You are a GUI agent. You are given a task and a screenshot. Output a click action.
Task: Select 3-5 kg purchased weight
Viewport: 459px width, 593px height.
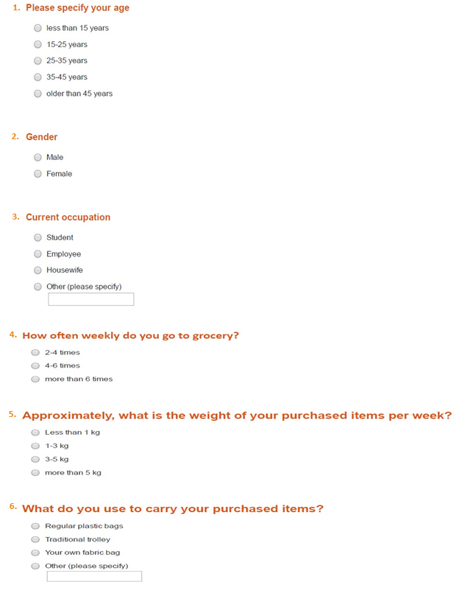pos(35,459)
